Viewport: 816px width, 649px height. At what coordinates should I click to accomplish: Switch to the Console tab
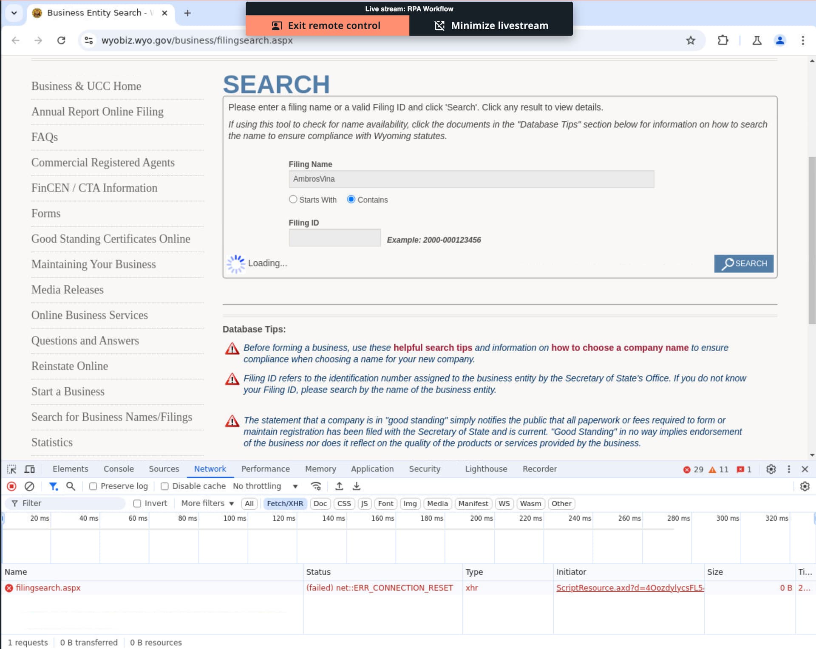pyautogui.click(x=119, y=469)
